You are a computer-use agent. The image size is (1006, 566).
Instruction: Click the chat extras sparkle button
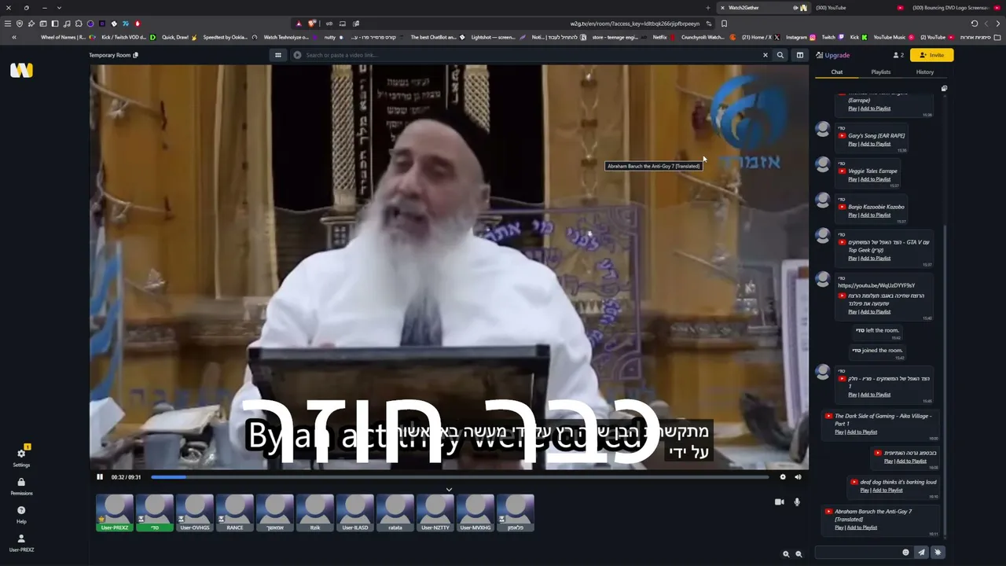[x=938, y=553]
